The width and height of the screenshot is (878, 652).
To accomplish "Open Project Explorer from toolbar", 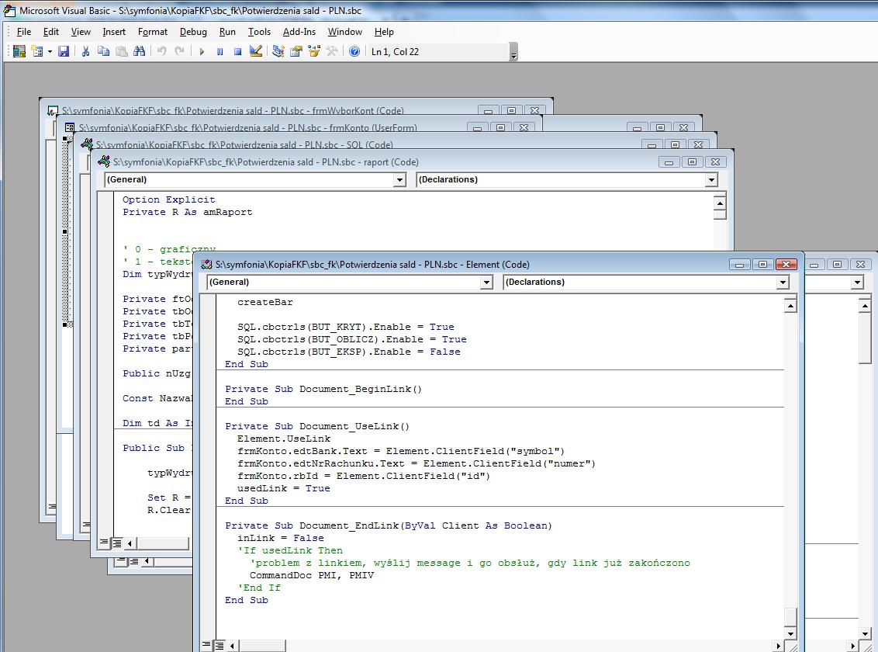I will pyautogui.click(x=278, y=51).
